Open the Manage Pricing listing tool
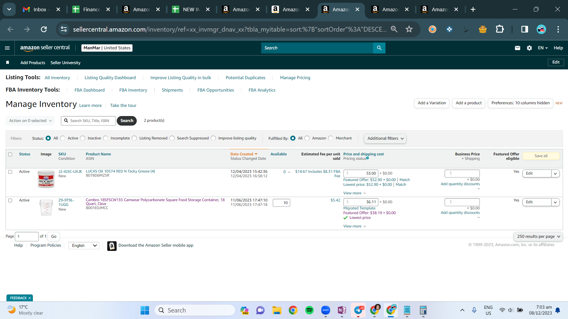 295,78
